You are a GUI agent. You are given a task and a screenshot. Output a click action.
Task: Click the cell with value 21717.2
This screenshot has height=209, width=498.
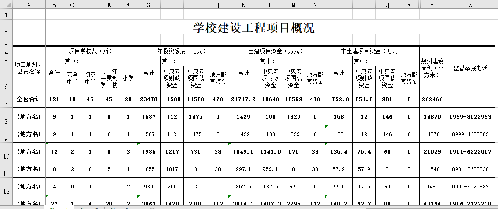(243, 99)
